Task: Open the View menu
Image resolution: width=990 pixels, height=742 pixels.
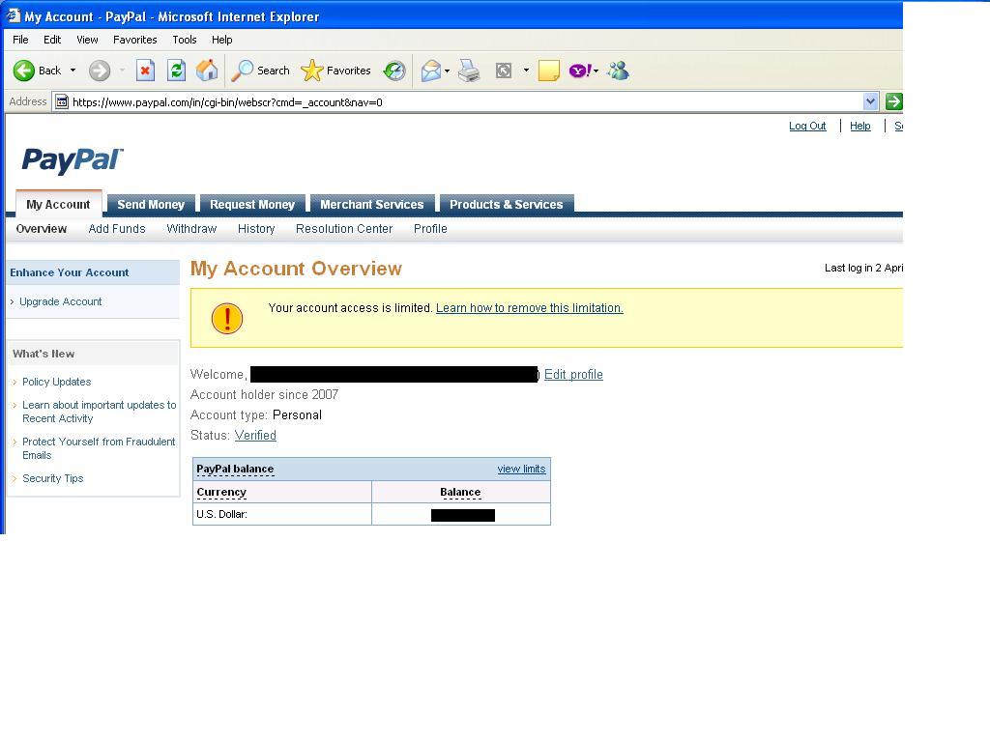Action: pos(87,40)
